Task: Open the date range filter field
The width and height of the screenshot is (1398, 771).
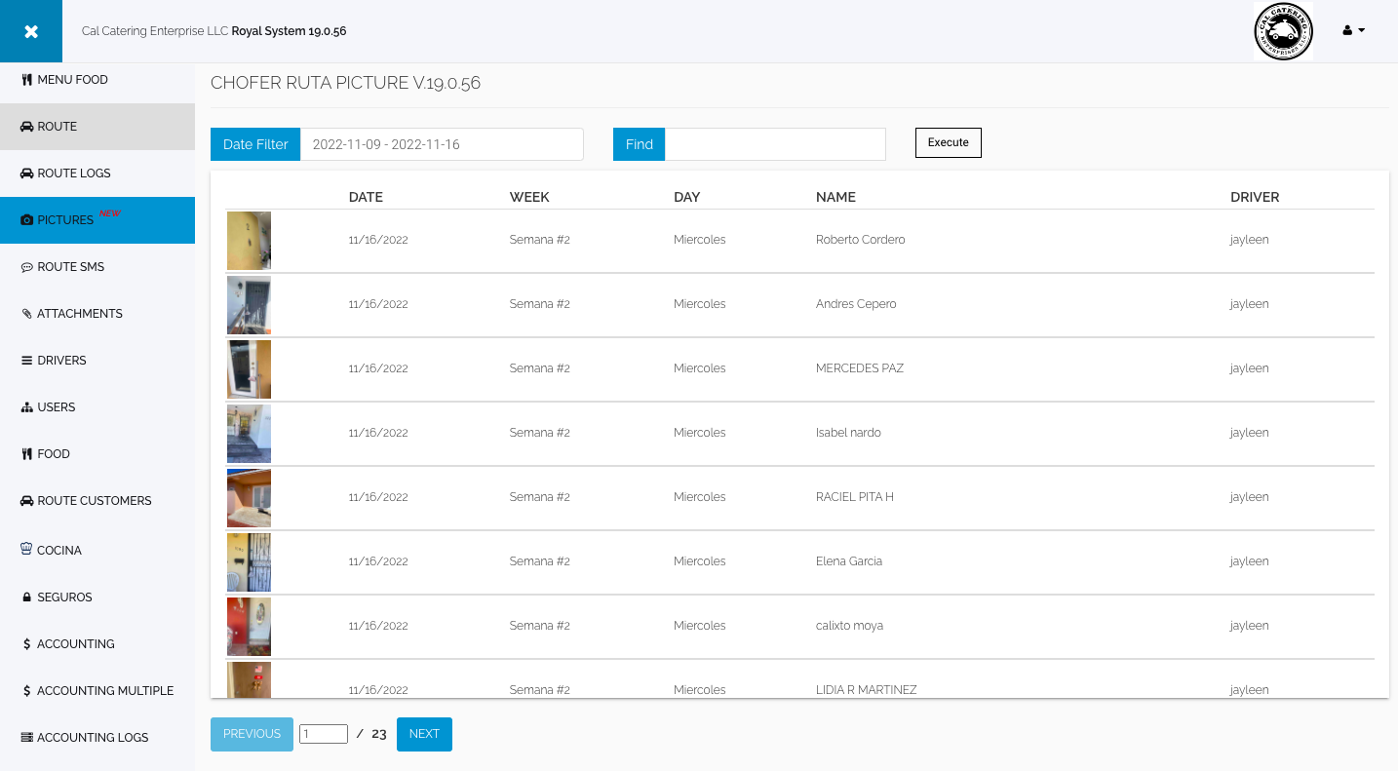Action: pyautogui.click(x=441, y=144)
